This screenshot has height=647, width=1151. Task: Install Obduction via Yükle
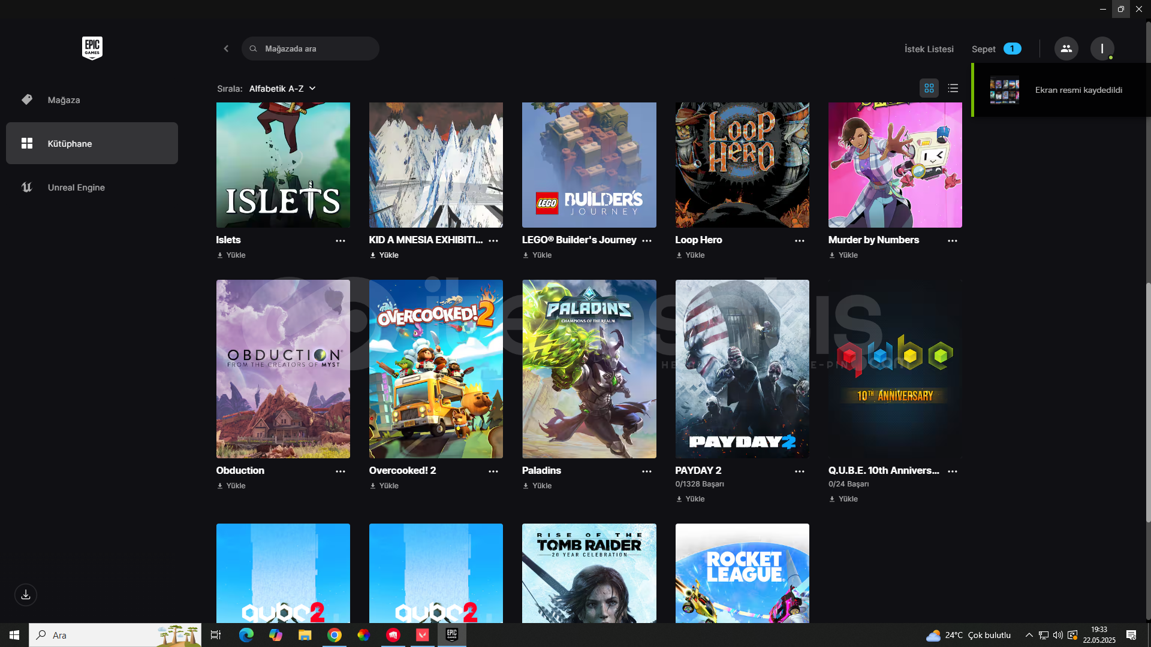pyautogui.click(x=231, y=486)
